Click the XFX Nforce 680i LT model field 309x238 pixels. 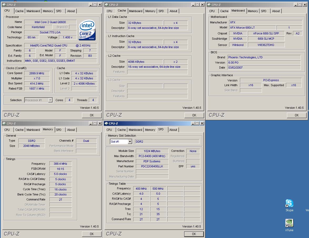(253, 28)
